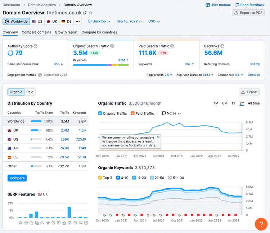Screen dimensions: 270x233
Task: Click the organic keywords distribution color bar
Action: point(101,65)
